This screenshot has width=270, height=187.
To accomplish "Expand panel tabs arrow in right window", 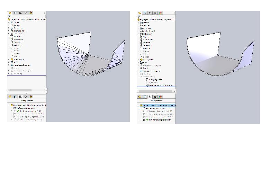I will (x=174, y=13).
